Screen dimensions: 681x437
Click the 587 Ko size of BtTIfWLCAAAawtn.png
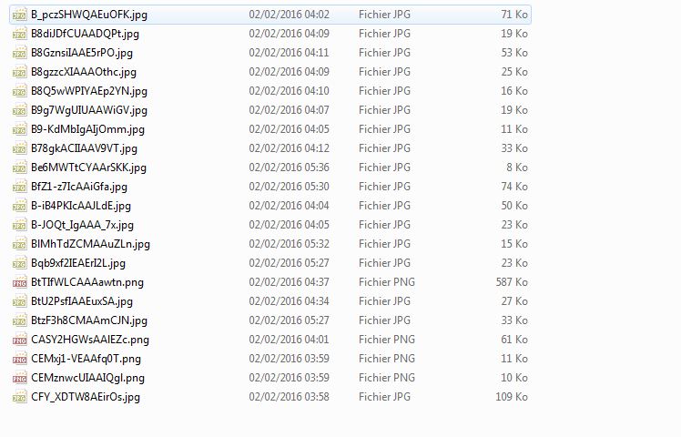(x=512, y=282)
